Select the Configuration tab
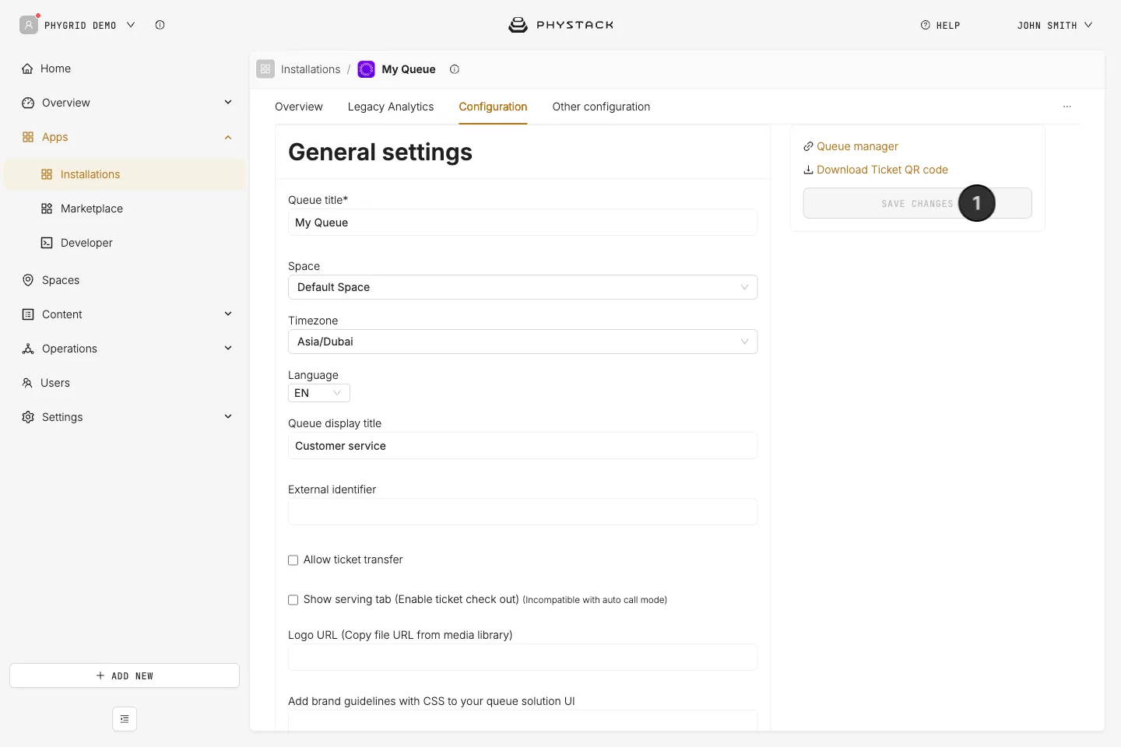Image resolution: width=1121 pixels, height=747 pixels. coord(493,107)
